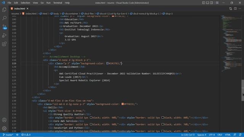This screenshot has height=137, width=244.
Task: Click the VS Code logo icon
Action: click(3, 3)
